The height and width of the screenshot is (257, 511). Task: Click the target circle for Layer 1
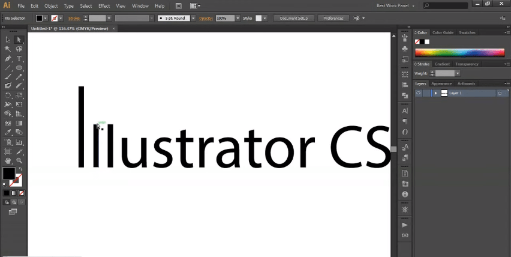tap(499, 93)
